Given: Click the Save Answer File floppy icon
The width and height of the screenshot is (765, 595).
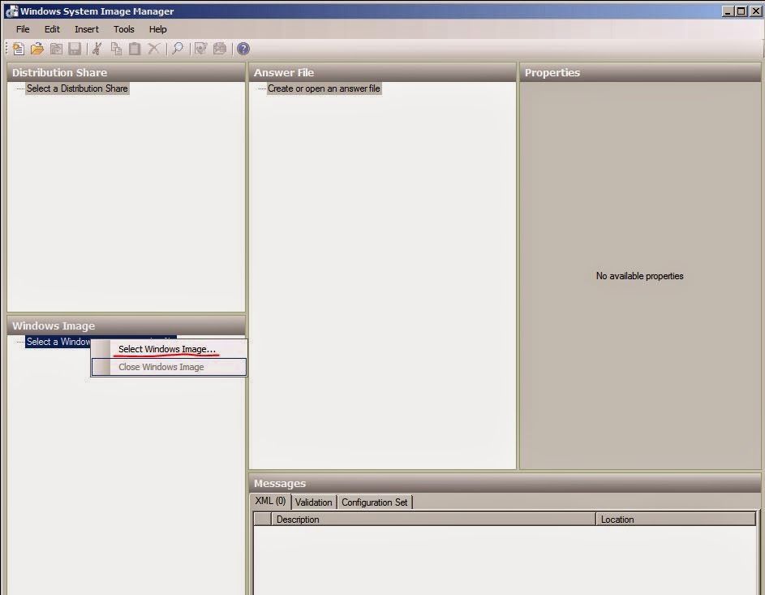Looking at the screenshot, I should pos(74,49).
